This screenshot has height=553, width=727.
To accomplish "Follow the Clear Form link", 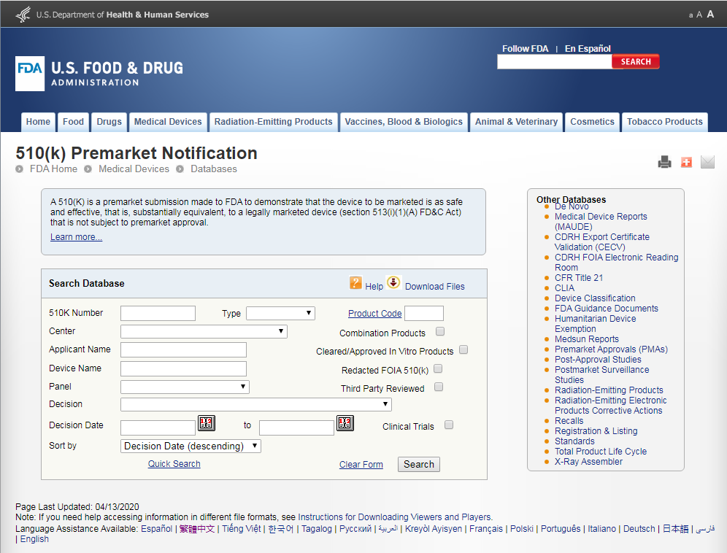I will pyautogui.click(x=361, y=465).
